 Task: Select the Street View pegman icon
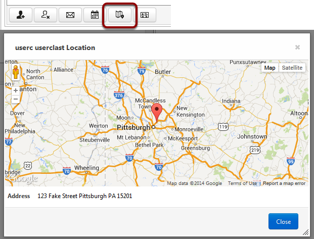point(16,72)
